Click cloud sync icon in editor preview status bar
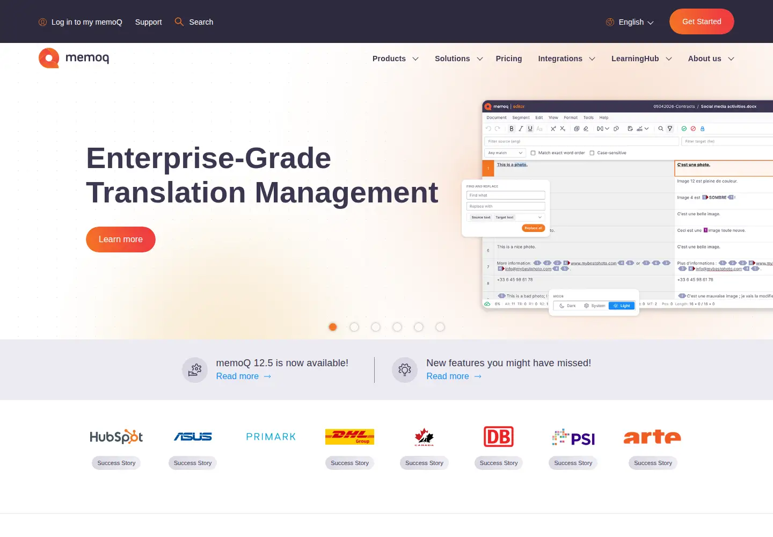 [487, 304]
